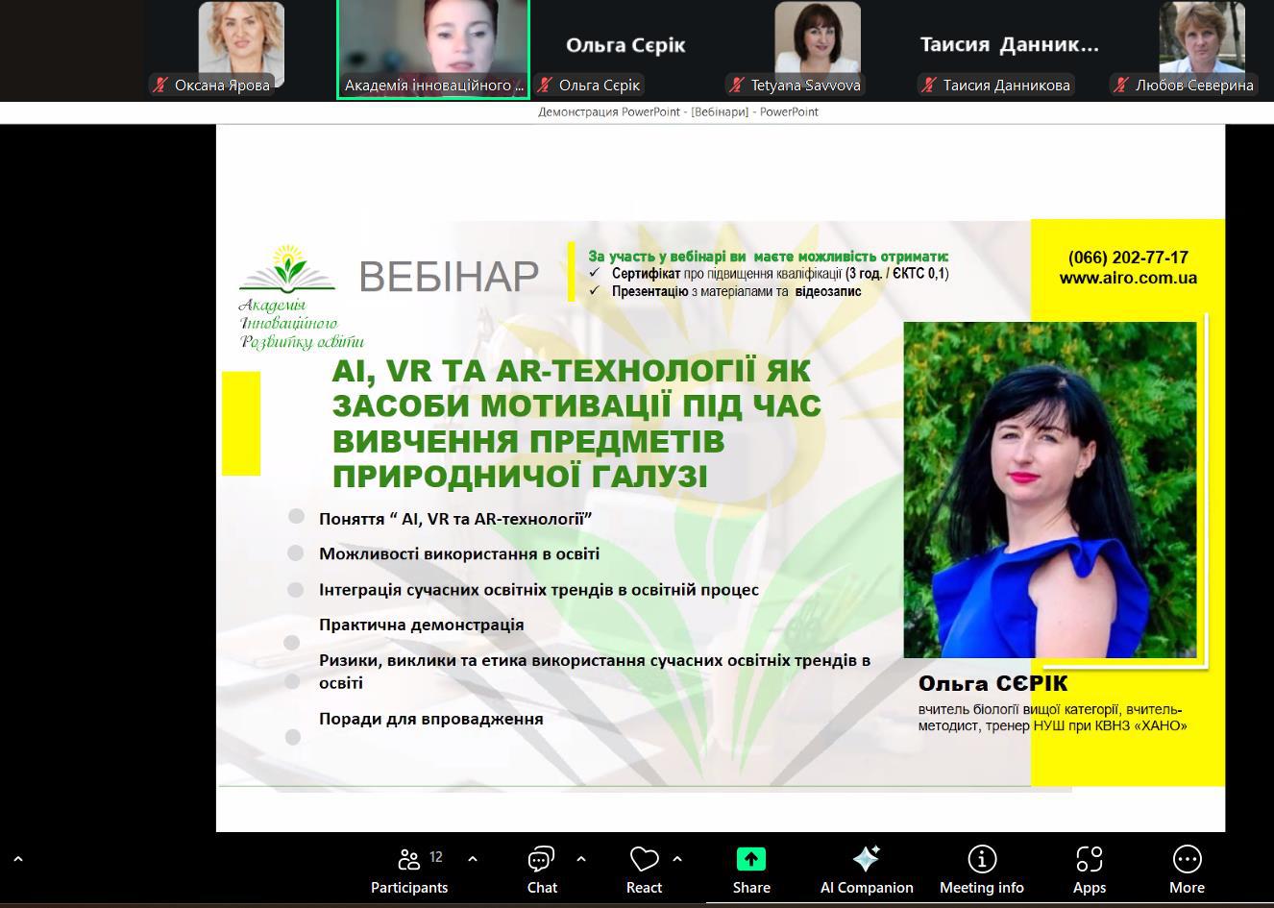Screen dimensions: 1274x908
Task: Select Ольга Серік participant tile
Action: pos(625,48)
